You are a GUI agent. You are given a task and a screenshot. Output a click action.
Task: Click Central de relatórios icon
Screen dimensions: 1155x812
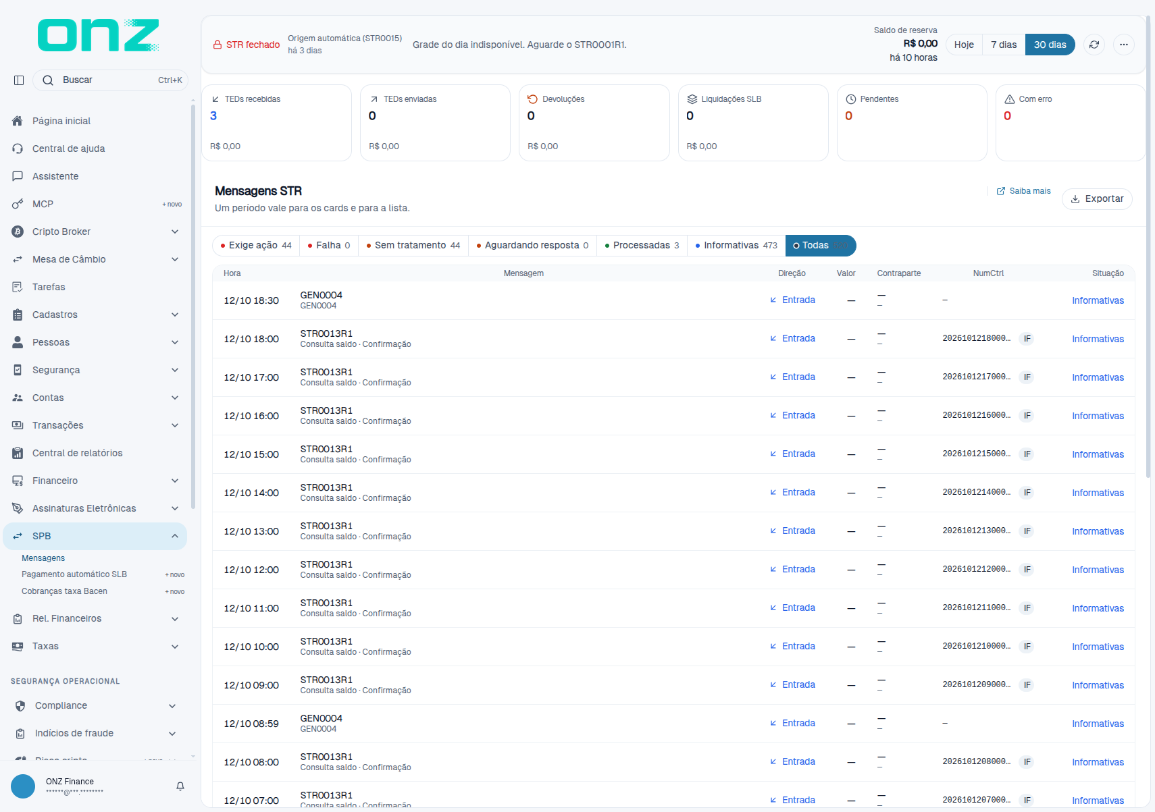pos(18,453)
